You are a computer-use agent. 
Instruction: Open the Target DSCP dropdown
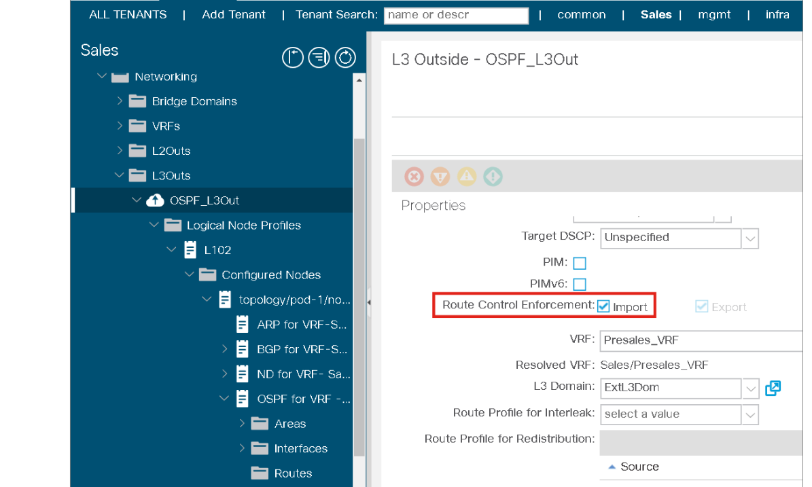[x=750, y=238]
